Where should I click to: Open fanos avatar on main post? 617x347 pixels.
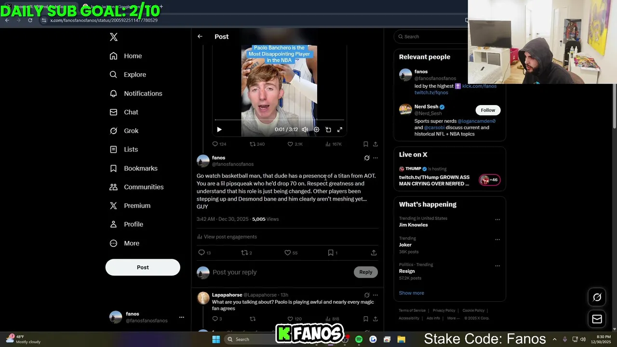click(203, 161)
